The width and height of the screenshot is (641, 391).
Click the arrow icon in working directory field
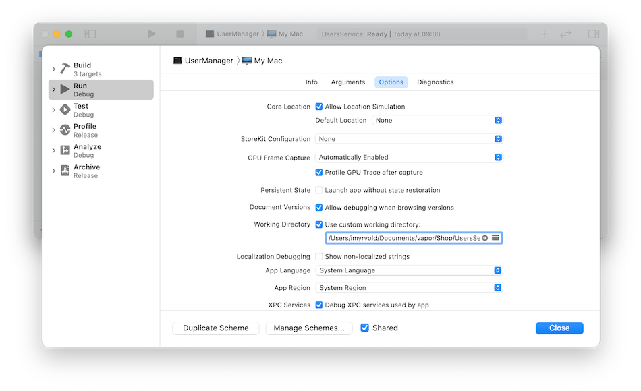(x=485, y=238)
